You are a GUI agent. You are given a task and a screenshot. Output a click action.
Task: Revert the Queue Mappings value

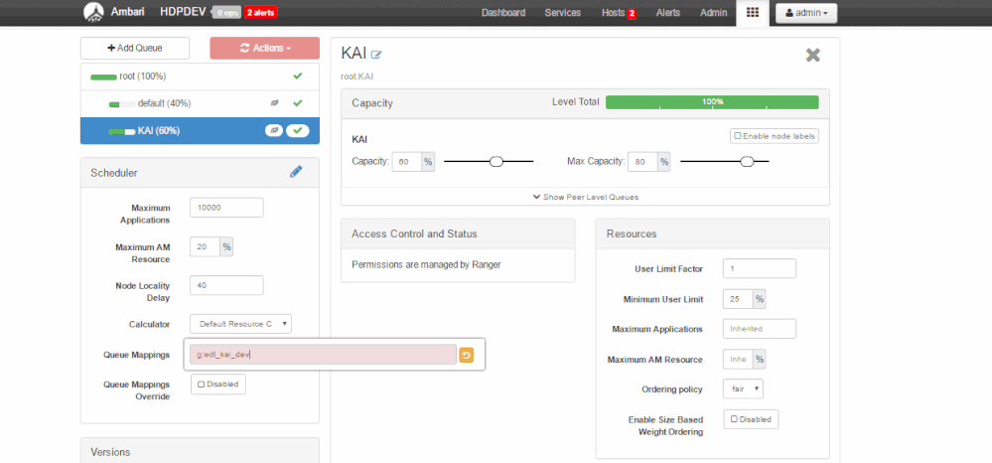tap(466, 356)
